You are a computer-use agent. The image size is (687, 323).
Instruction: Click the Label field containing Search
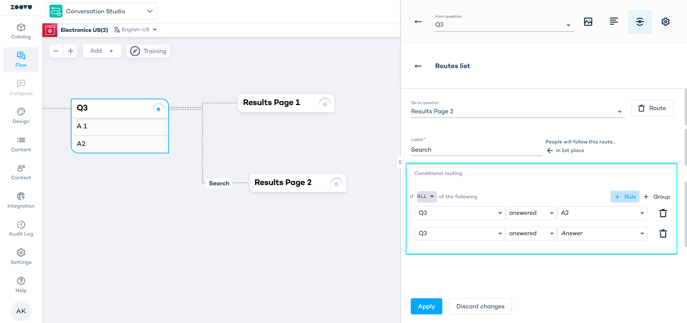point(476,150)
